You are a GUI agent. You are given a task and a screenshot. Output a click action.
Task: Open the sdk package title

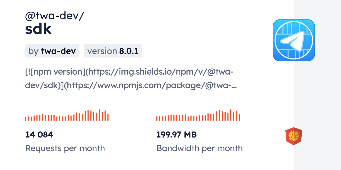38,30
